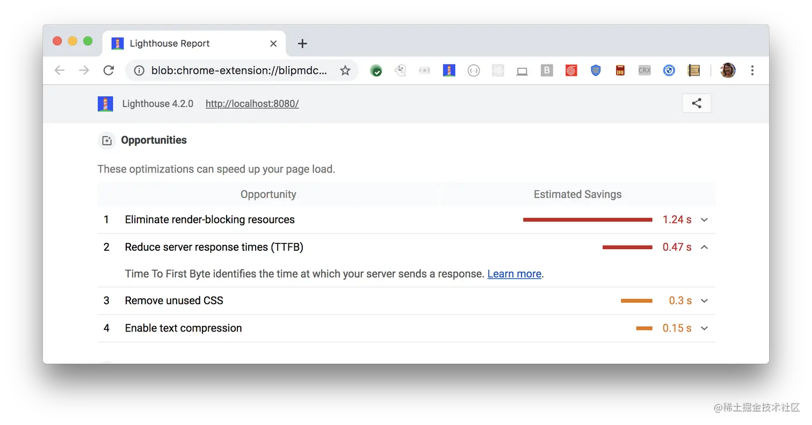The image size is (812, 425).
Task: Click Reduce server response times (TTFB) title
Action: pos(214,247)
